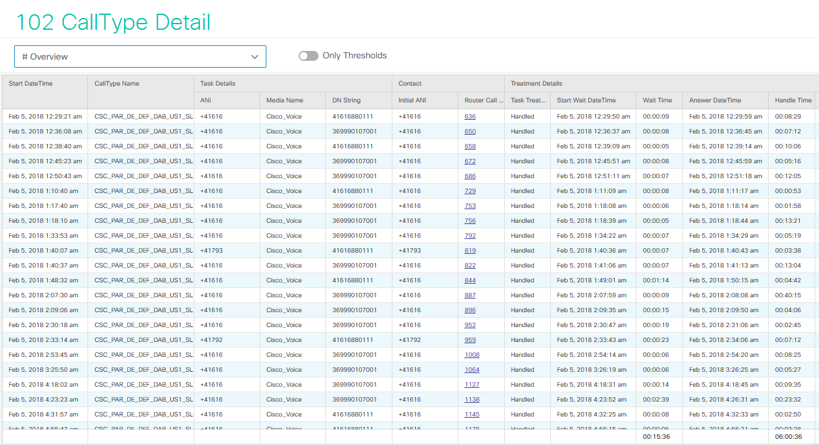
Task: Click the Wait Time column header
Action: click(x=659, y=101)
